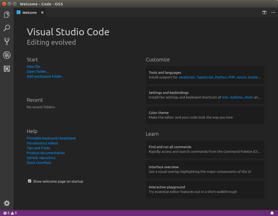Click the Open folder... link

pos(37,71)
